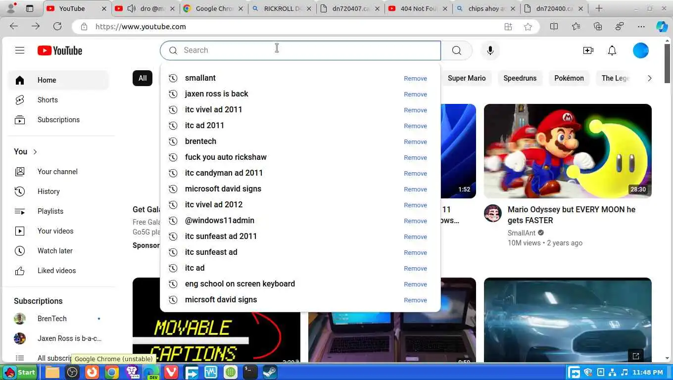The image size is (673, 380).
Task: Open History in the sidebar
Action: 58,191
